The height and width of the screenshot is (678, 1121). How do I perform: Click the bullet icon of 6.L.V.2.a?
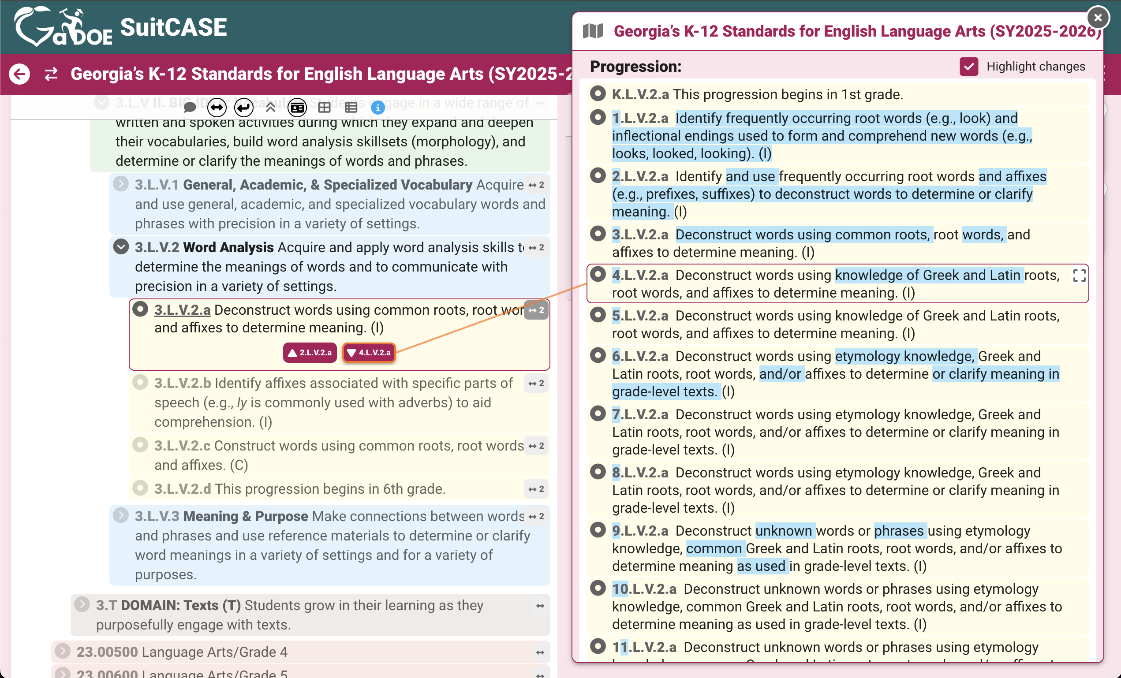[x=598, y=356]
